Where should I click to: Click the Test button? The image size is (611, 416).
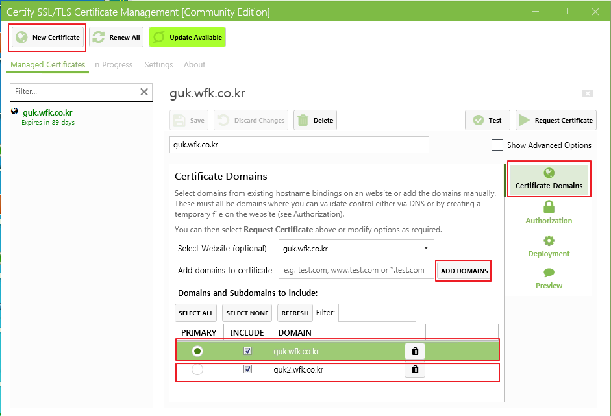pyautogui.click(x=488, y=120)
